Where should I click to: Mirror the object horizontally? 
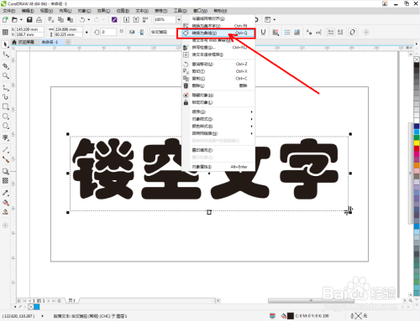click(x=132, y=33)
